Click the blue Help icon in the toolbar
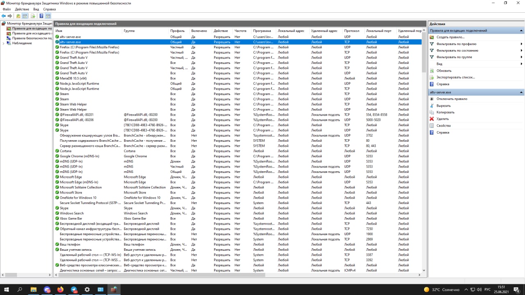This screenshot has width=525, height=295. [41, 16]
